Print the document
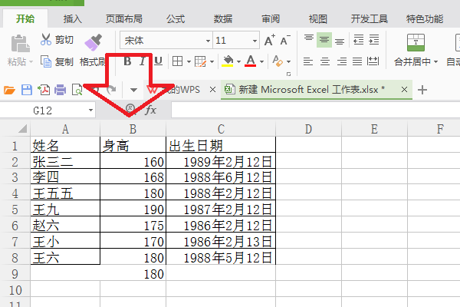Screen dimensions: 460x307 click(60, 90)
